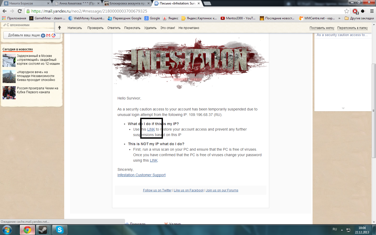This screenshot has height=235, width=376.
Task: Open the WebMoney Кошелёк bookmark
Action: (86, 18)
